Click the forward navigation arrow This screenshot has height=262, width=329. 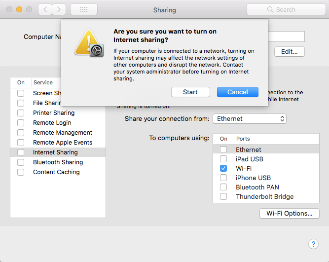click(x=59, y=9)
